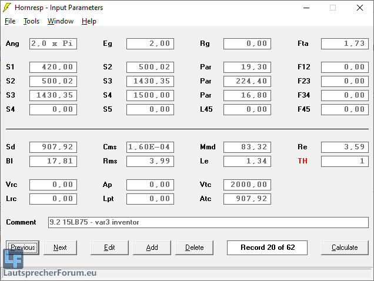This screenshot has height=281, width=374.
Task: Advance to the Next record
Action: pyautogui.click(x=60, y=247)
